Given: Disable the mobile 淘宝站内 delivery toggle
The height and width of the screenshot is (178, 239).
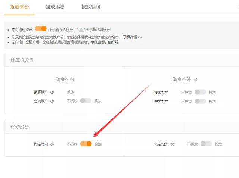Looking at the screenshot, I should coord(86,144).
